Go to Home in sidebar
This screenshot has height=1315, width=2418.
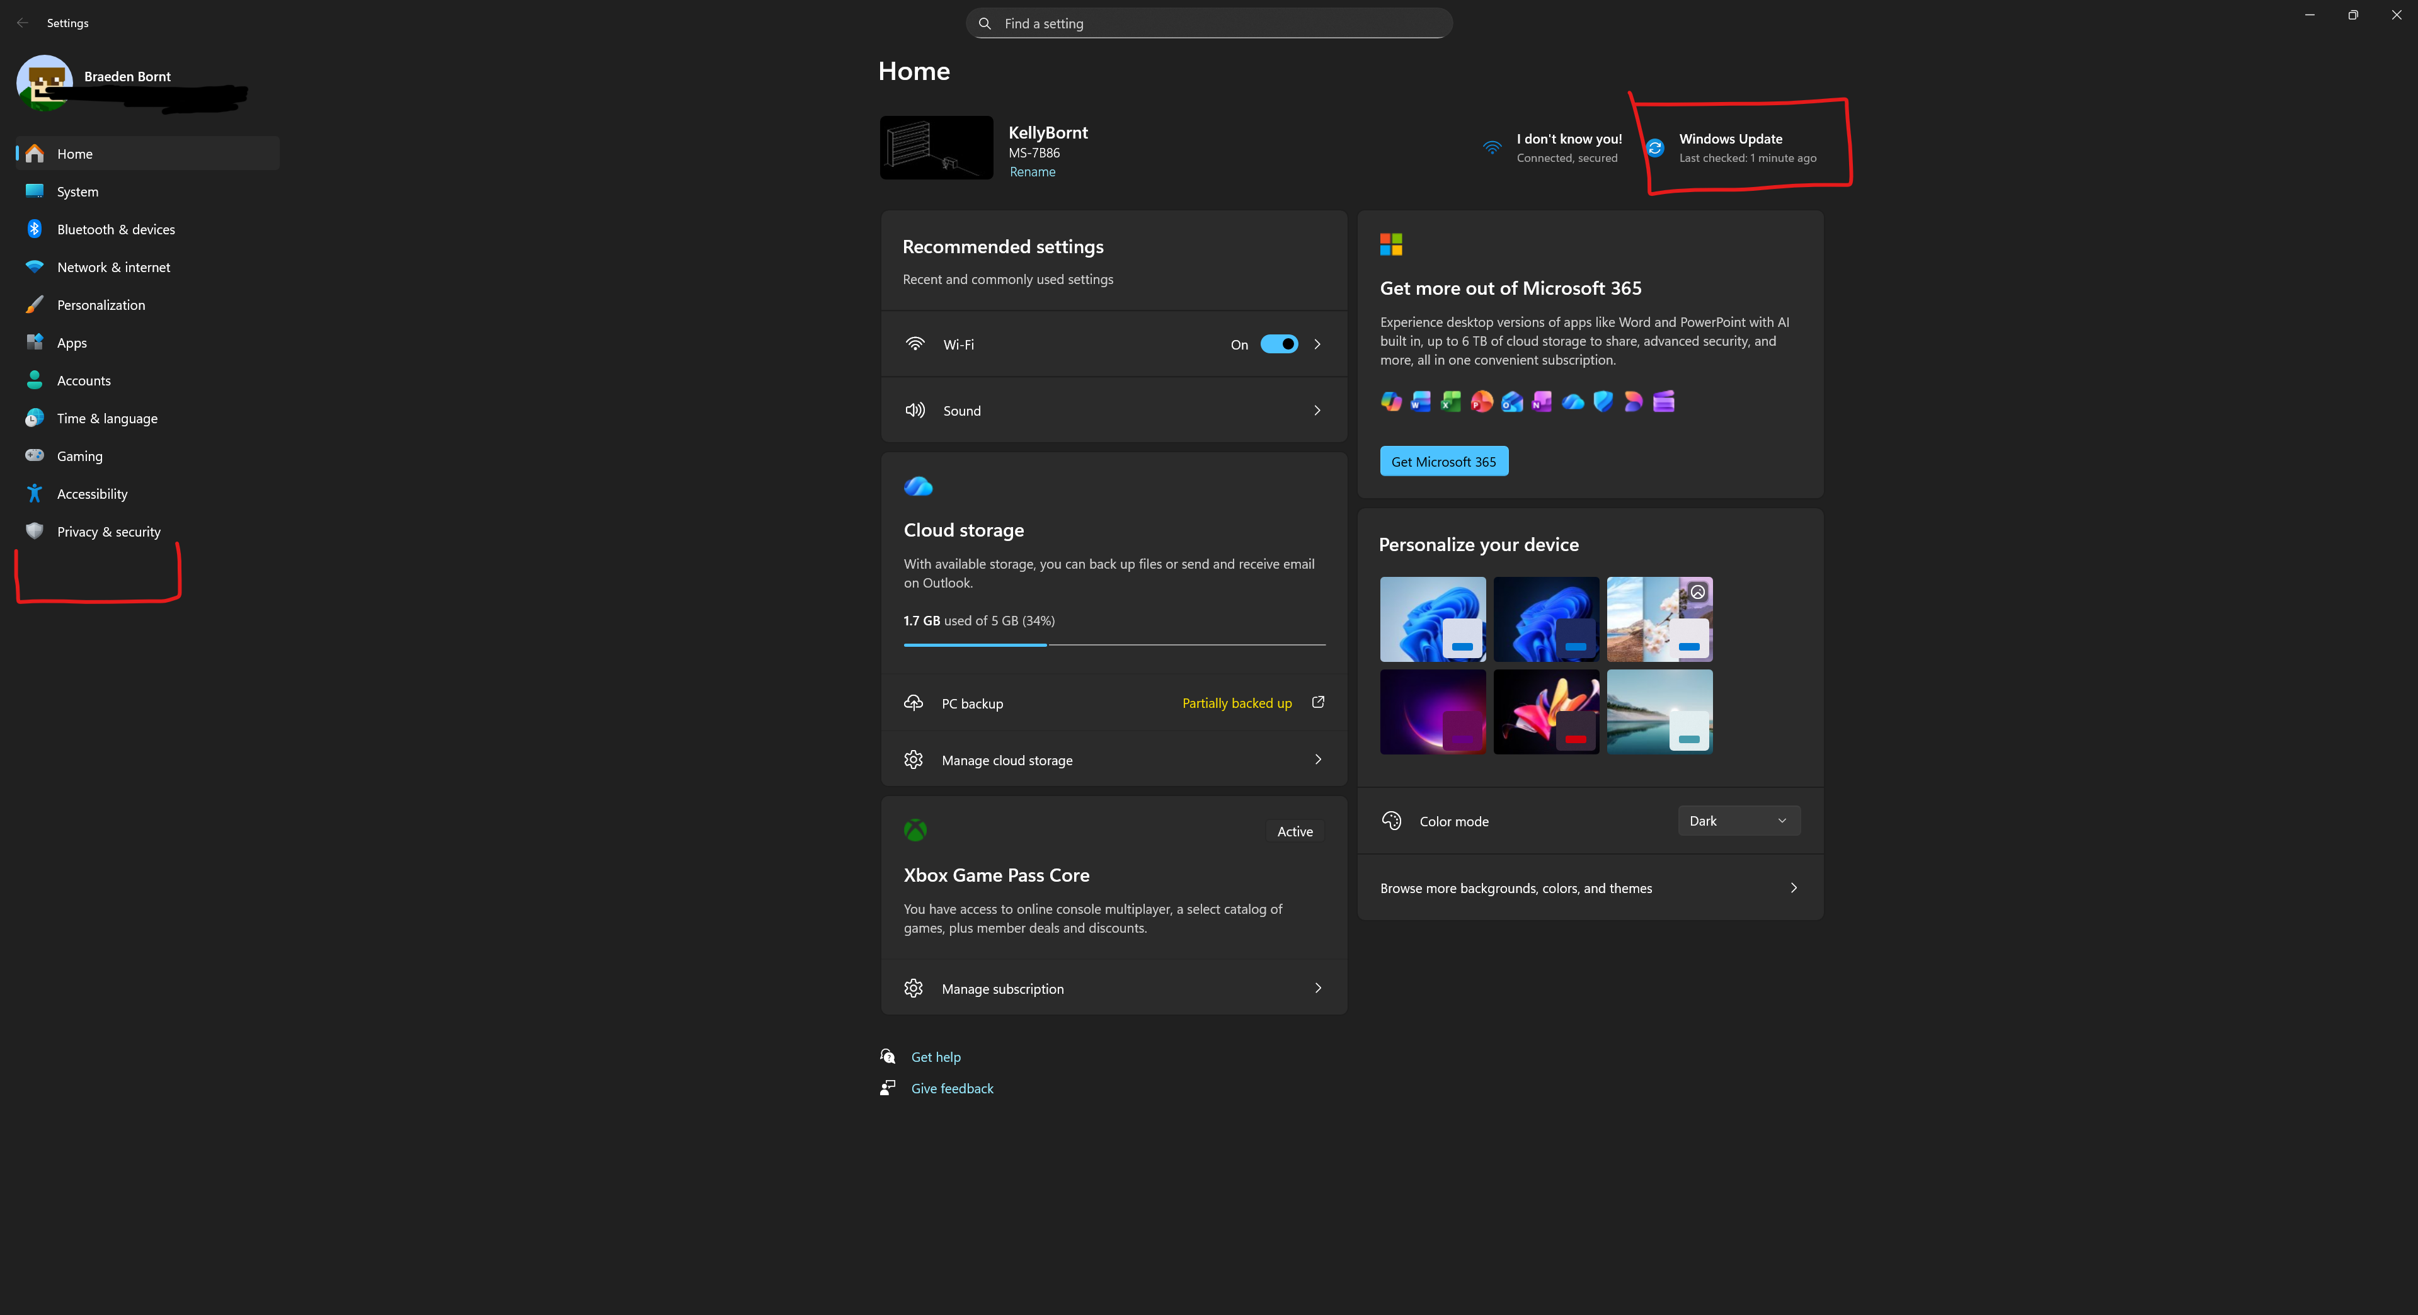point(147,153)
